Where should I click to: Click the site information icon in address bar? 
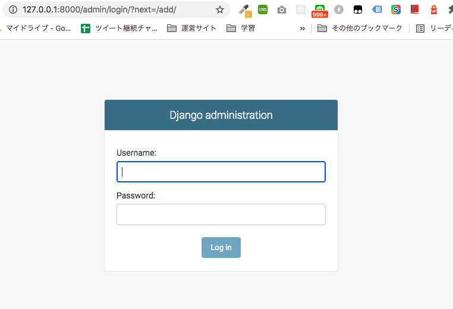[x=13, y=10]
